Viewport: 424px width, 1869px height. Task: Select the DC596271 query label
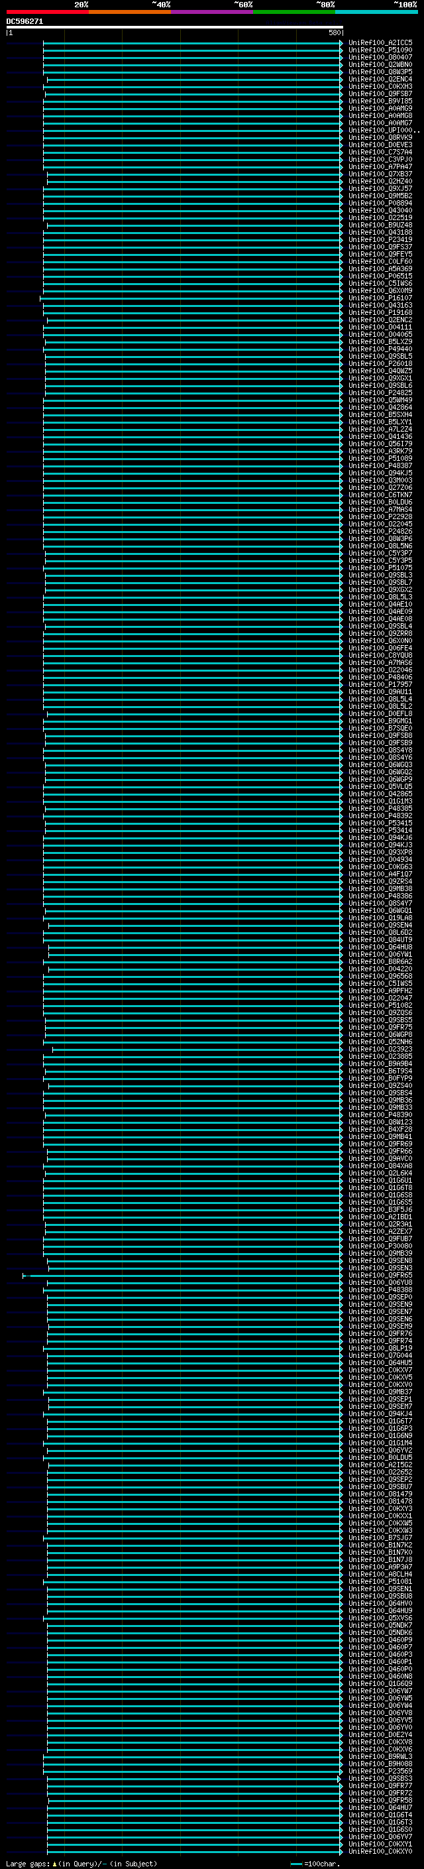[x=25, y=22]
